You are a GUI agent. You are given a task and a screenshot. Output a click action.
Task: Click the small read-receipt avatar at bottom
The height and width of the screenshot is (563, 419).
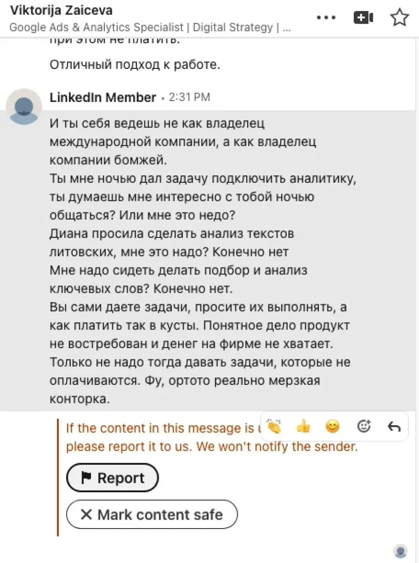coord(400,551)
